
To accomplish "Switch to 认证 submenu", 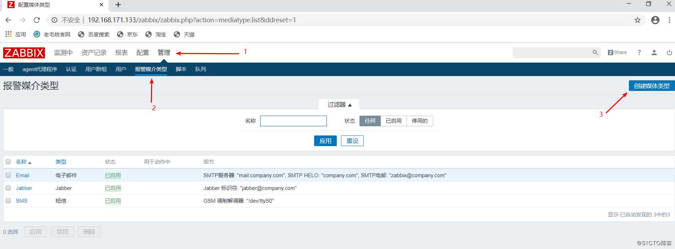I will pos(71,69).
